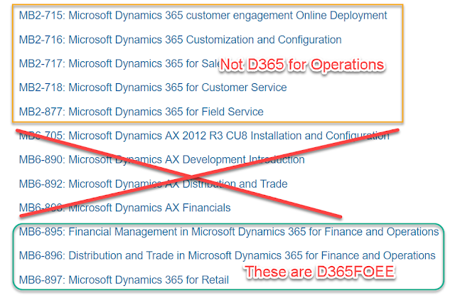Viewport: 455px width, 298px height.
Task: Open MB6-892 AX Distribution and Trade link
Action: [x=154, y=183]
